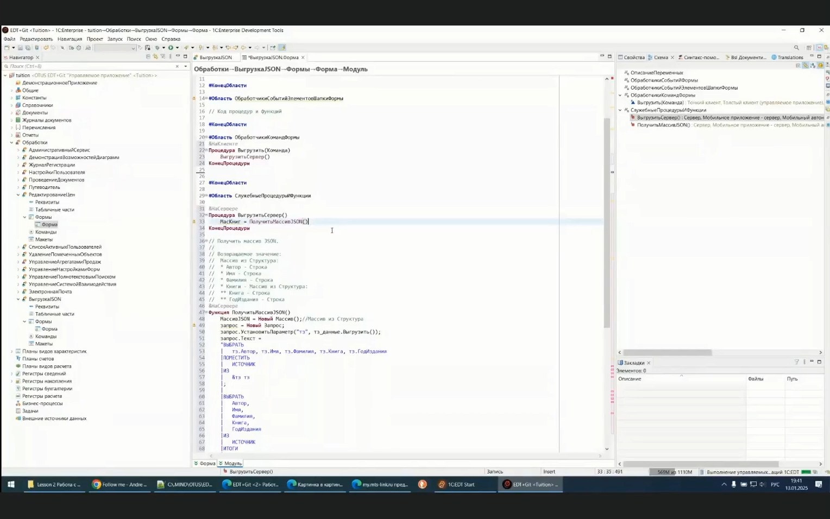Collapse all nodes in Схема outline

(x=798, y=66)
